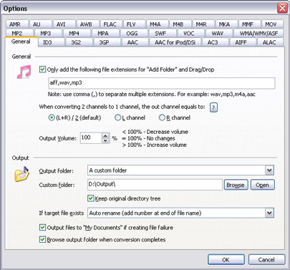Click the Cancel button

[266, 259]
